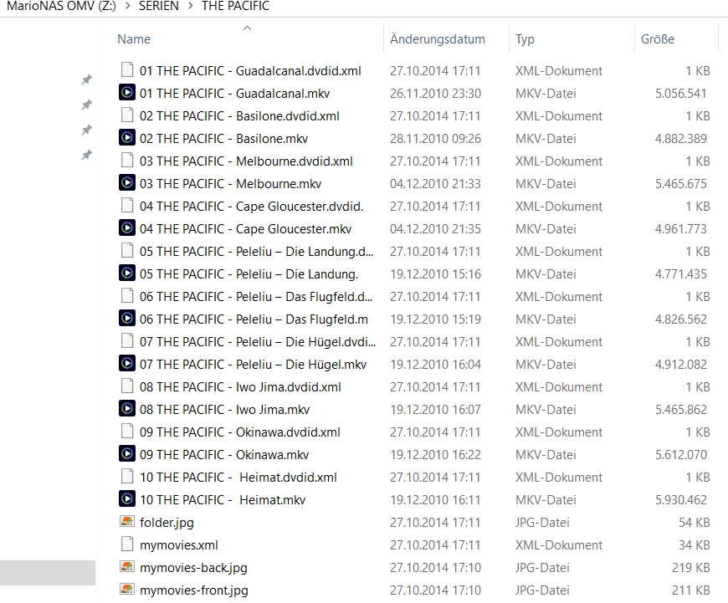Viewport: 728px width, 603px height.
Task: Click the mymovies-back.jpg image icon
Action: [x=126, y=566]
